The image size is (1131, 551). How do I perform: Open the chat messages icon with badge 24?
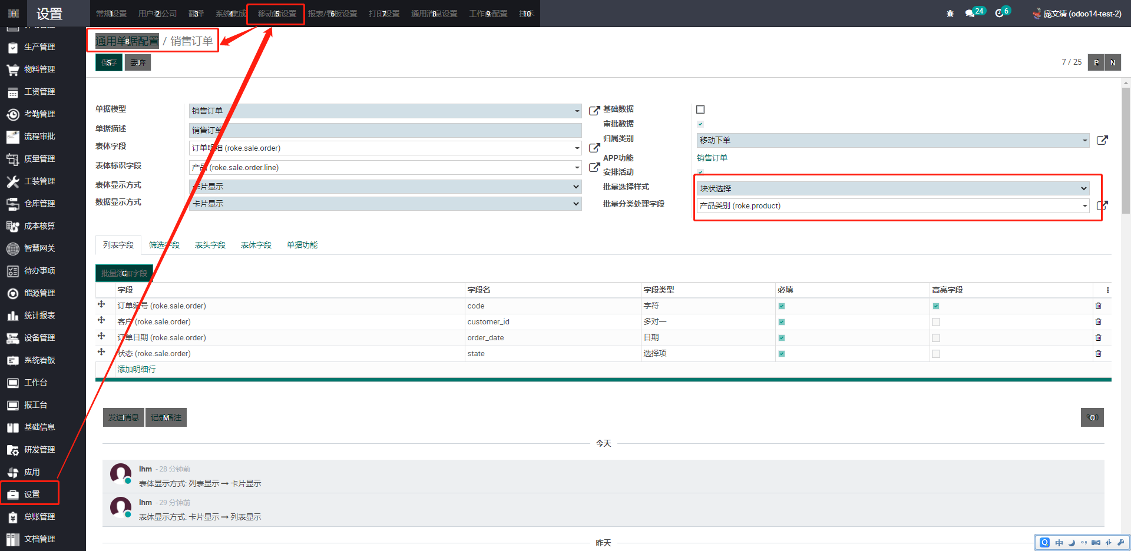(970, 14)
